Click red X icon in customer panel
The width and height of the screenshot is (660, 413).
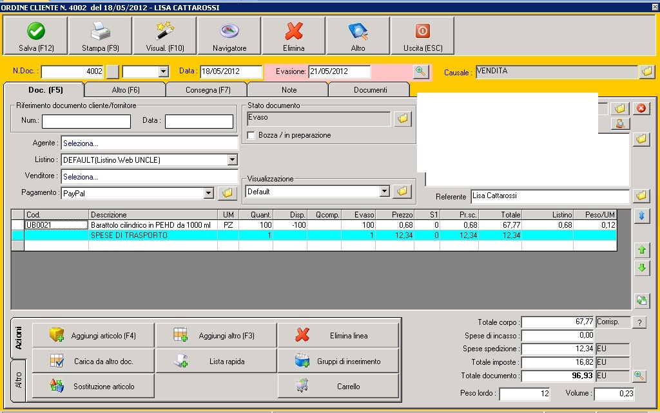[641, 109]
